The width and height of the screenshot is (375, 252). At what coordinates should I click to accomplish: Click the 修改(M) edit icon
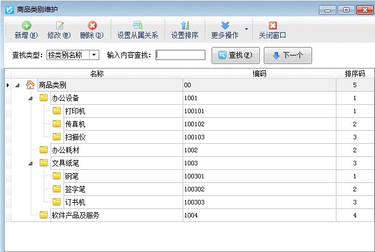point(60,25)
